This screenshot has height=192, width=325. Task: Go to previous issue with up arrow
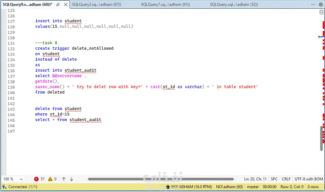coord(64,179)
